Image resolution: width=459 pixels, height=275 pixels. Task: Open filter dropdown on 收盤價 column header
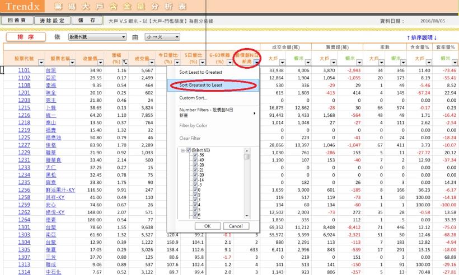click(101, 62)
